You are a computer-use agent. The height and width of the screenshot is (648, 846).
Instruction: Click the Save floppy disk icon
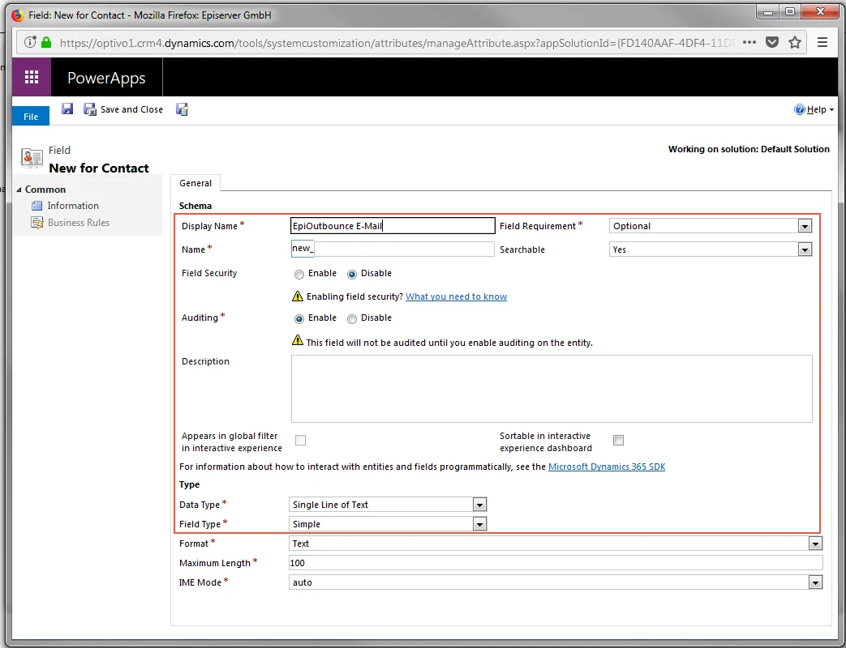(67, 109)
